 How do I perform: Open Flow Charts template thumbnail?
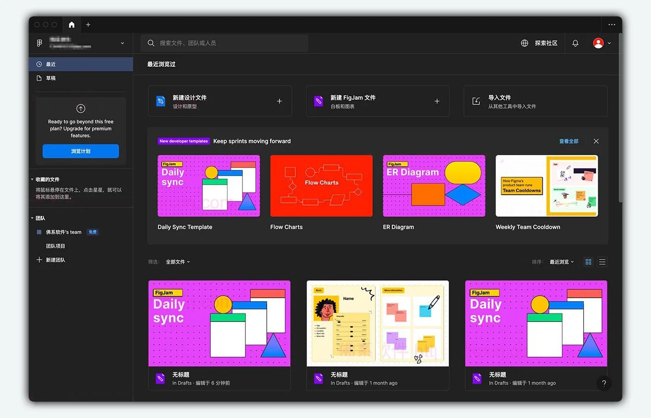point(322,186)
